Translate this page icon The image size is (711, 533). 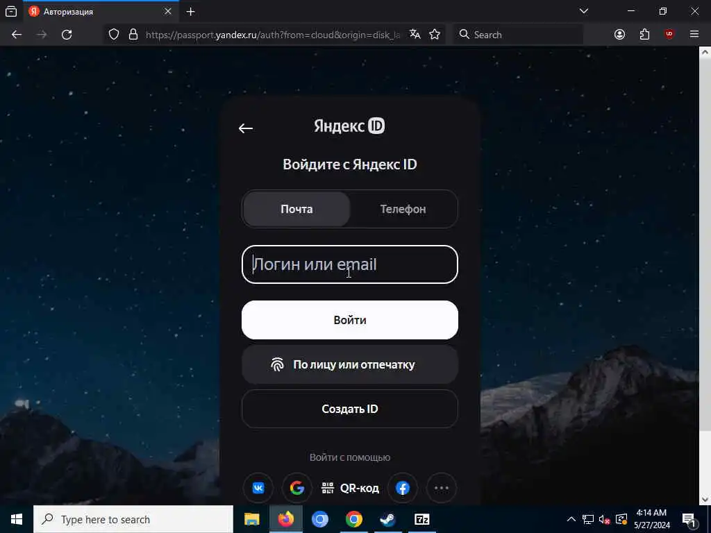pyautogui.click(x=415, y=35)
